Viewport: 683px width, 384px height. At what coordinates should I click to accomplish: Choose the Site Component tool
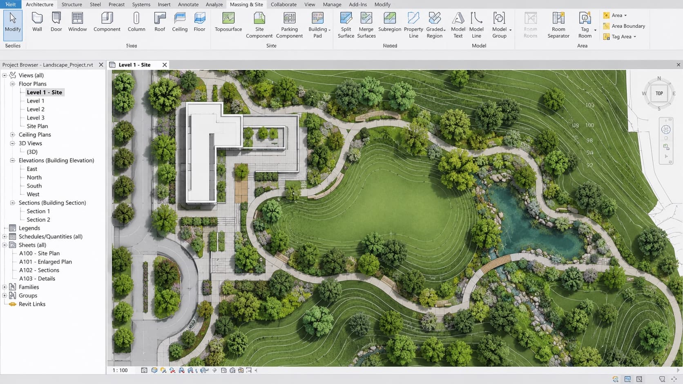click(259, 25)
